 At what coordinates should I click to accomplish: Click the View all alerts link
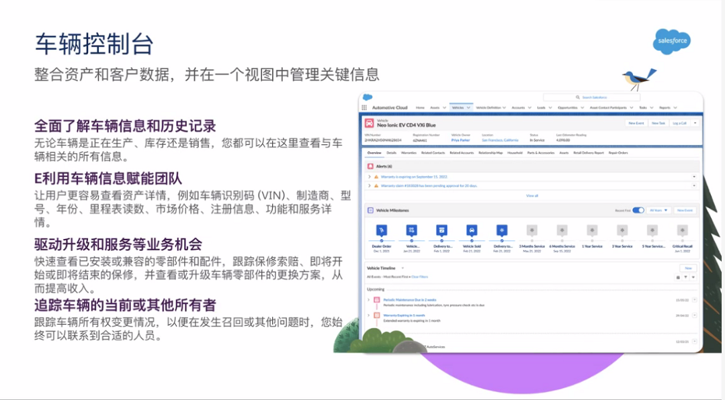coord(531,195)
